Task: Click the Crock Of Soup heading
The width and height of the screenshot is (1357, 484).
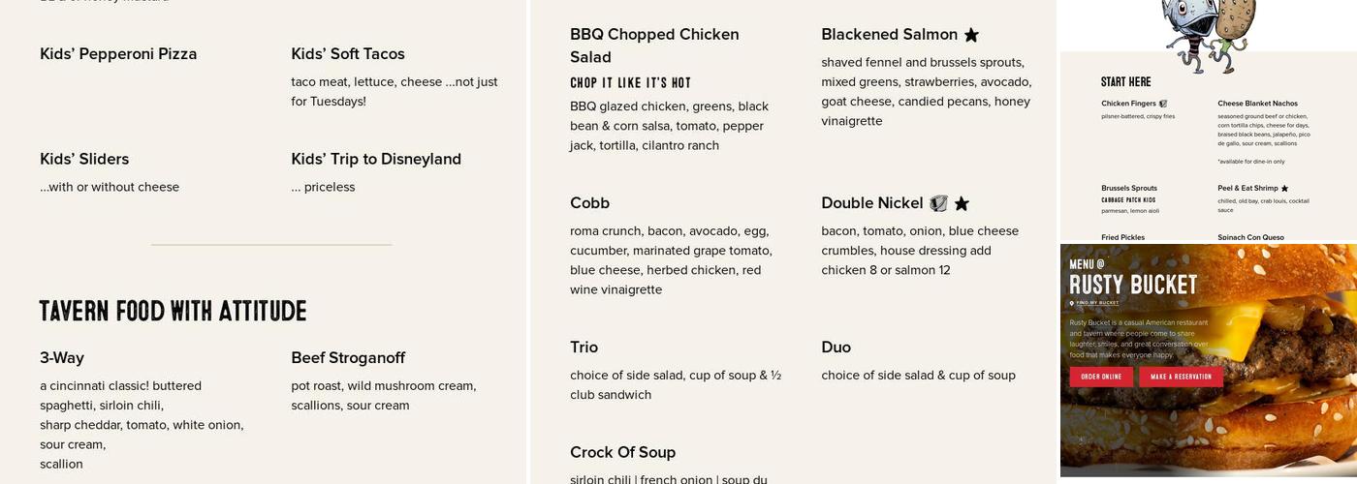Action: [622, 452]
